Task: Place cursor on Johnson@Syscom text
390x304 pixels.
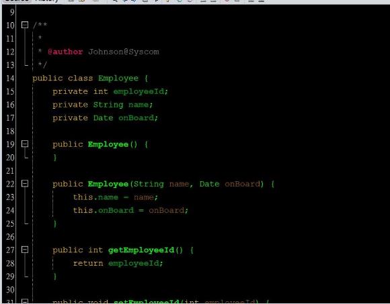Action: pyautogui.click(x=123, y=52)
